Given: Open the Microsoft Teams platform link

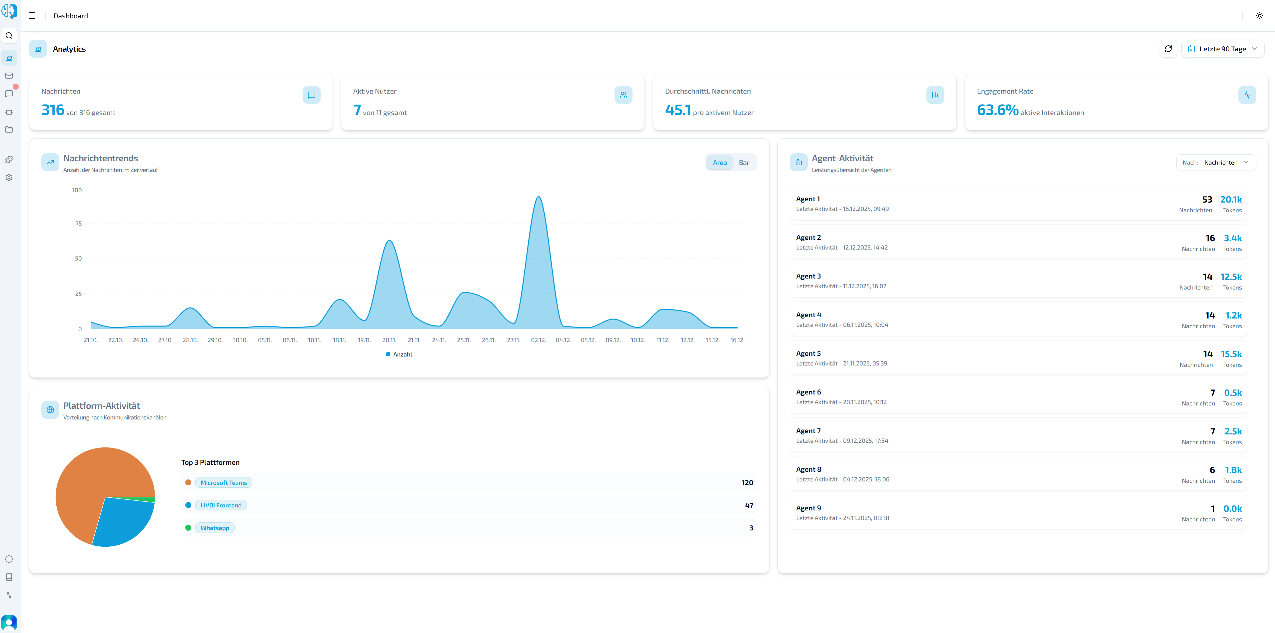Looking at the screenshot, I should [223, 482].
